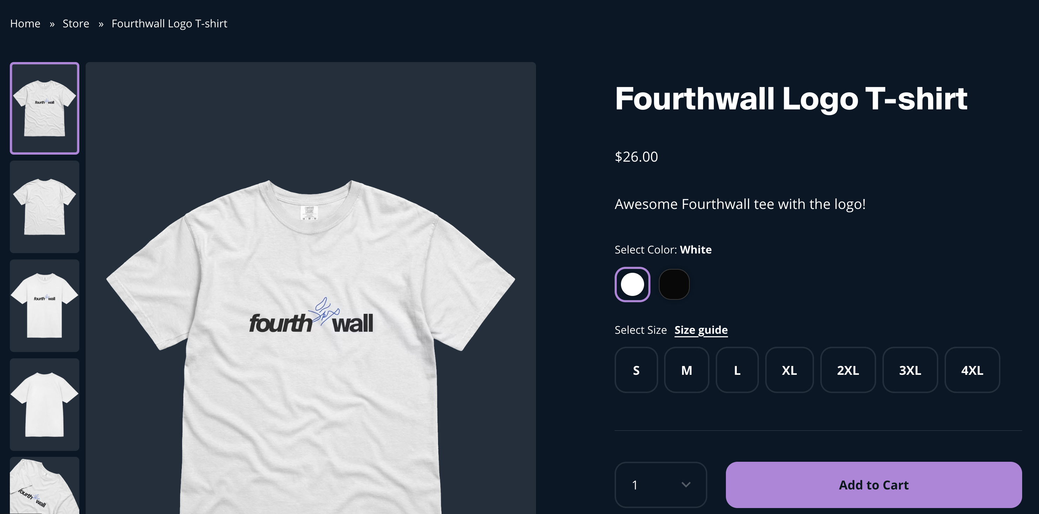Image resolution: width=1039 pixels, height=514 pixels.
Task: Add the t-shirt to cart
Action: pos(874,485)
